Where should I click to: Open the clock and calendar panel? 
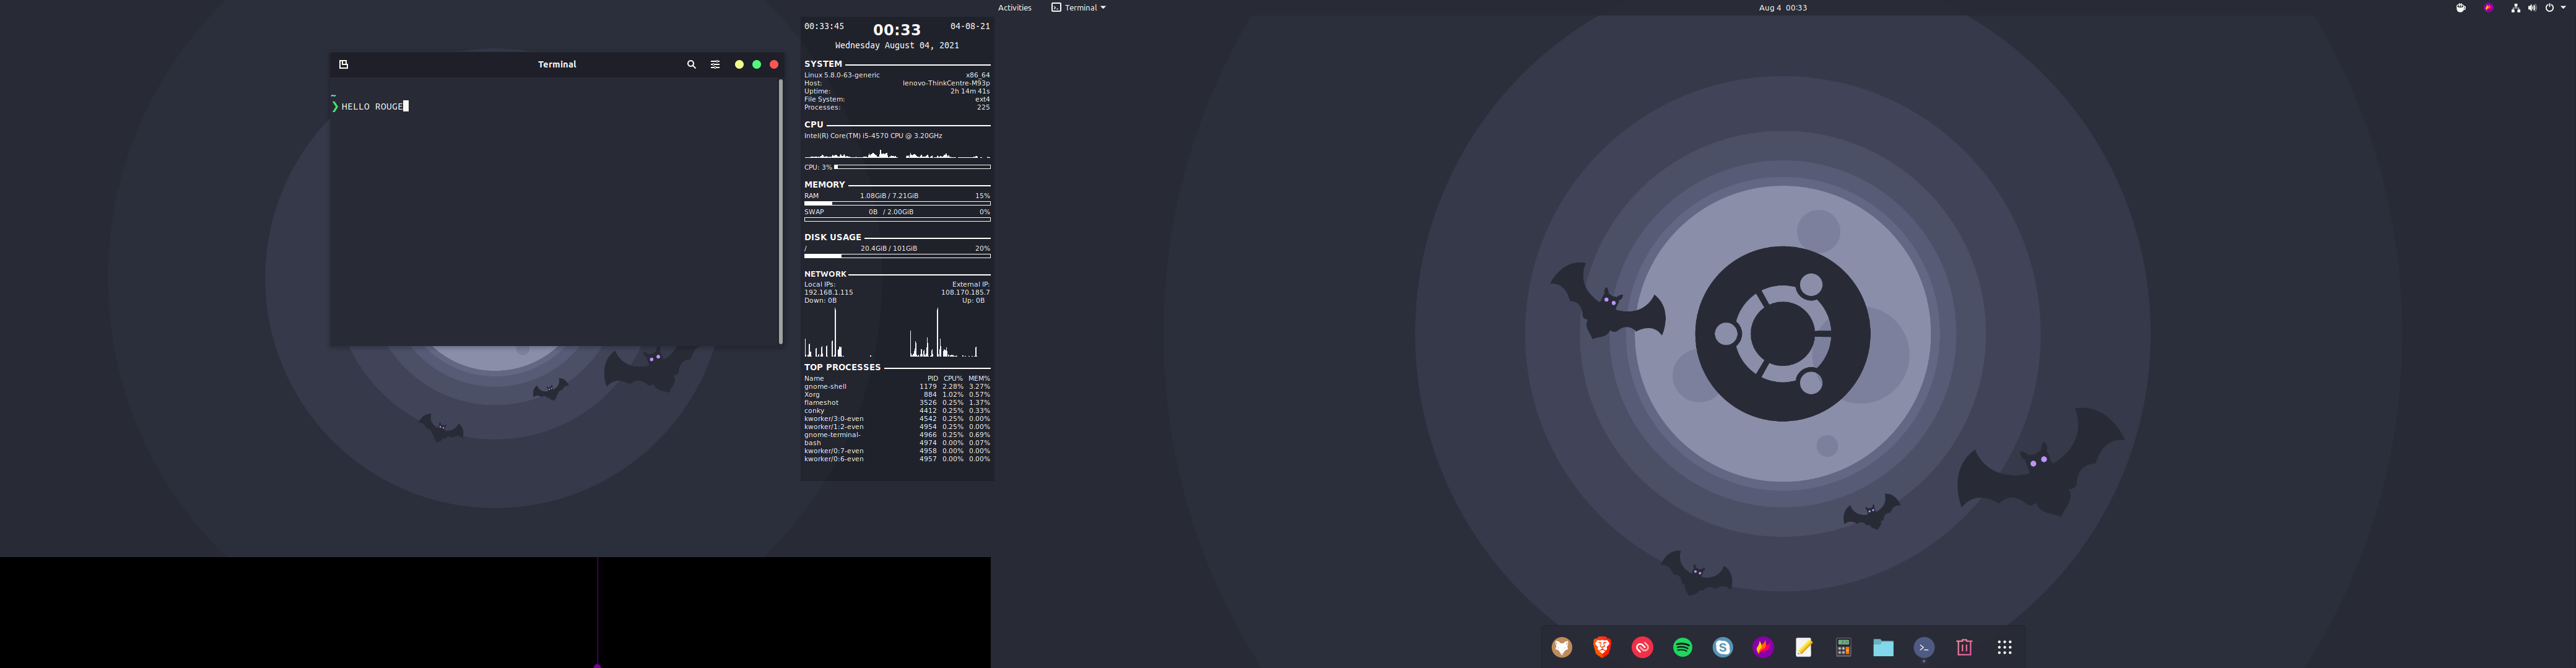[1782, 8]
